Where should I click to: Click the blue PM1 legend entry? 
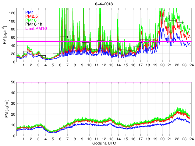pyautogui.click(x=30, y=12)
